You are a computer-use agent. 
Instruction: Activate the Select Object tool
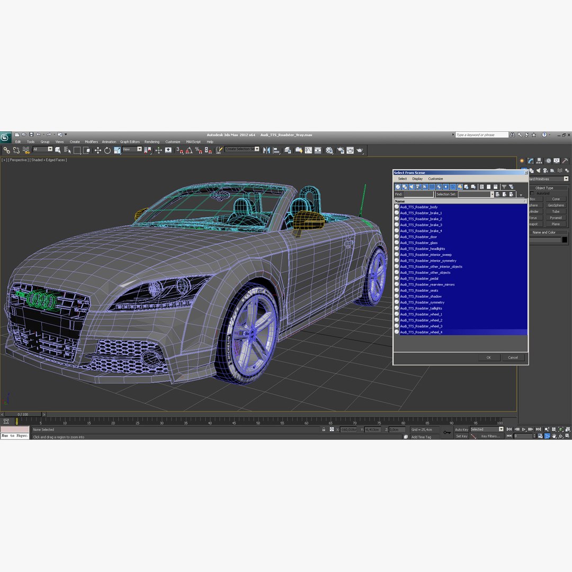(x=58, y=150)
